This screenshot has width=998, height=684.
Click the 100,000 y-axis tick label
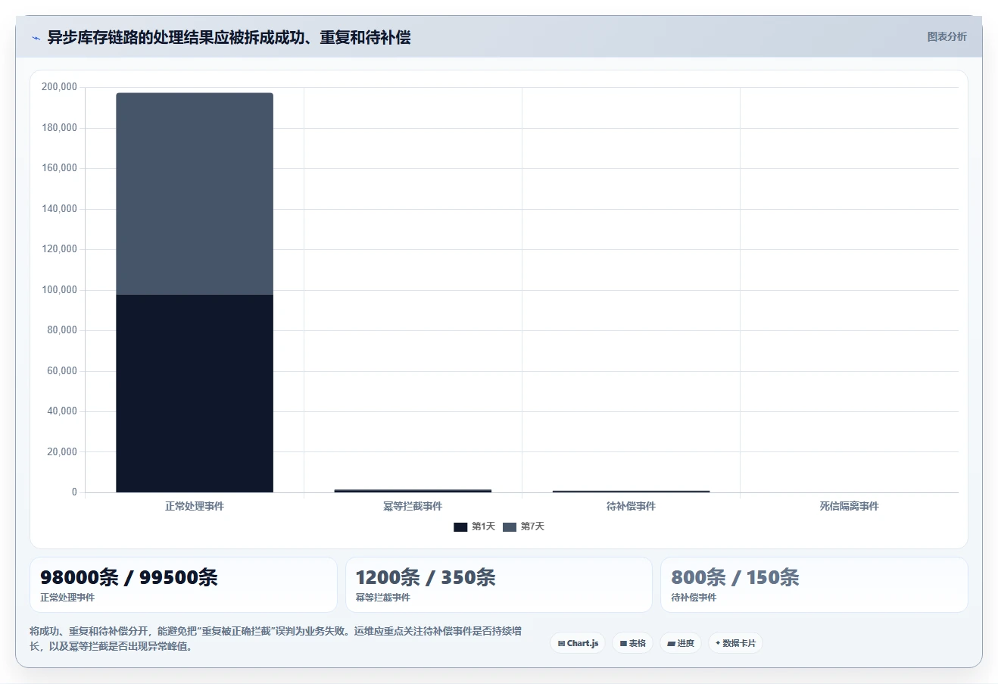(59, 289)
